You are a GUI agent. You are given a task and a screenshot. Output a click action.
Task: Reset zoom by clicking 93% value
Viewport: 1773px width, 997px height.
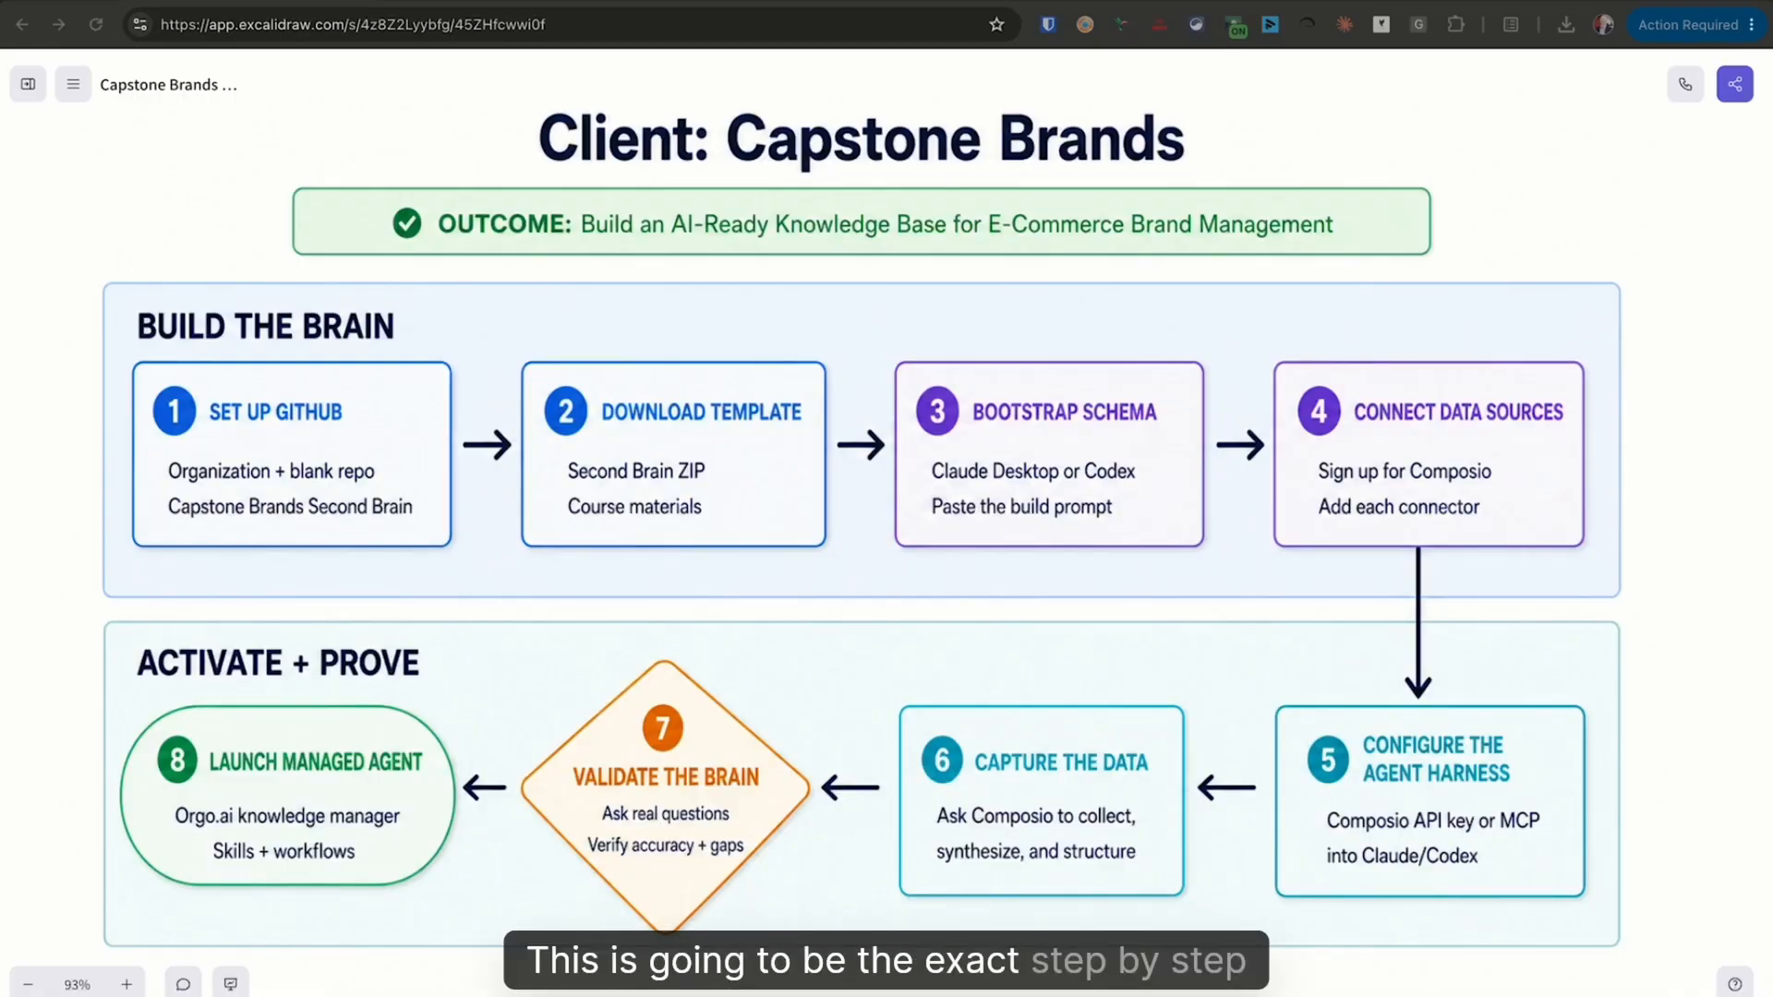pos(78,984)
